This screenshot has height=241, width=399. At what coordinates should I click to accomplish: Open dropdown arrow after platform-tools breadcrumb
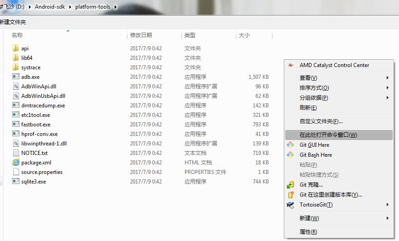[115, 7]
